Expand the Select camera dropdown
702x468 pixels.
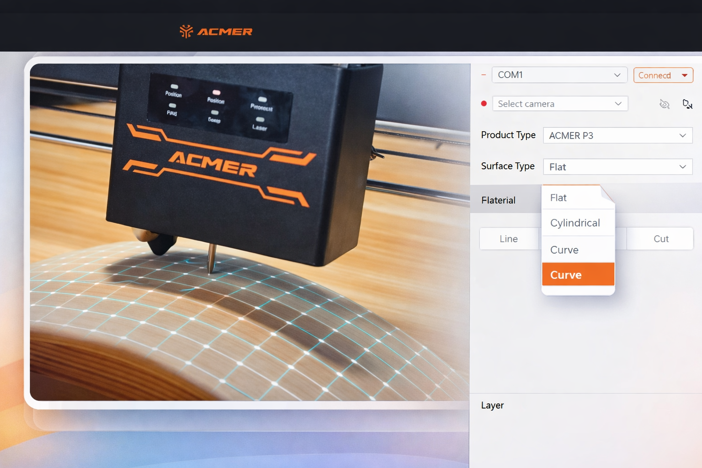560,104
